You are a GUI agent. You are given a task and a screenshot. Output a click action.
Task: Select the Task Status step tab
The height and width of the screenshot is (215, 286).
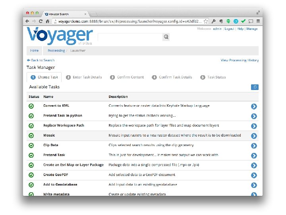(213, 77)
